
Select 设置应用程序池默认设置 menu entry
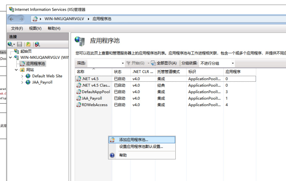point(141,147)
